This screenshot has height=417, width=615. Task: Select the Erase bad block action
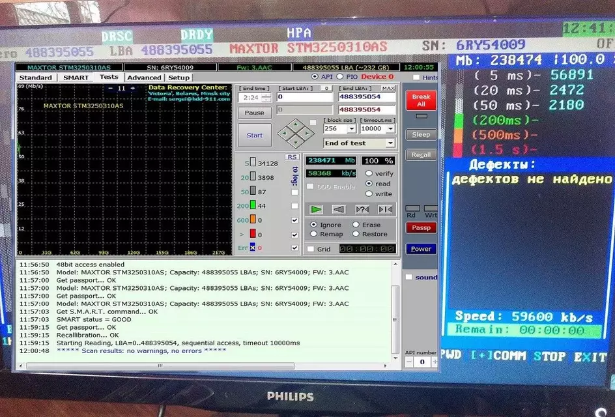coord(356,224)
